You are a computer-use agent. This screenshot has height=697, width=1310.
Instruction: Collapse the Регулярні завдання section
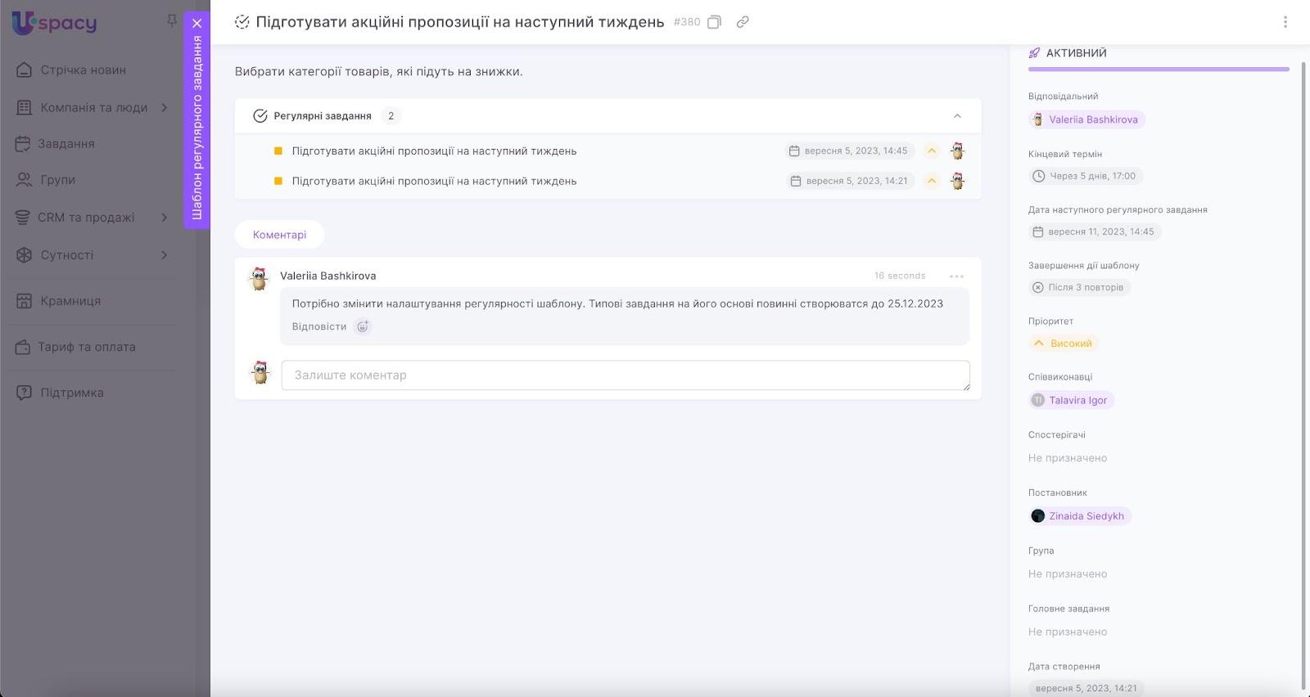pos(957,116)
